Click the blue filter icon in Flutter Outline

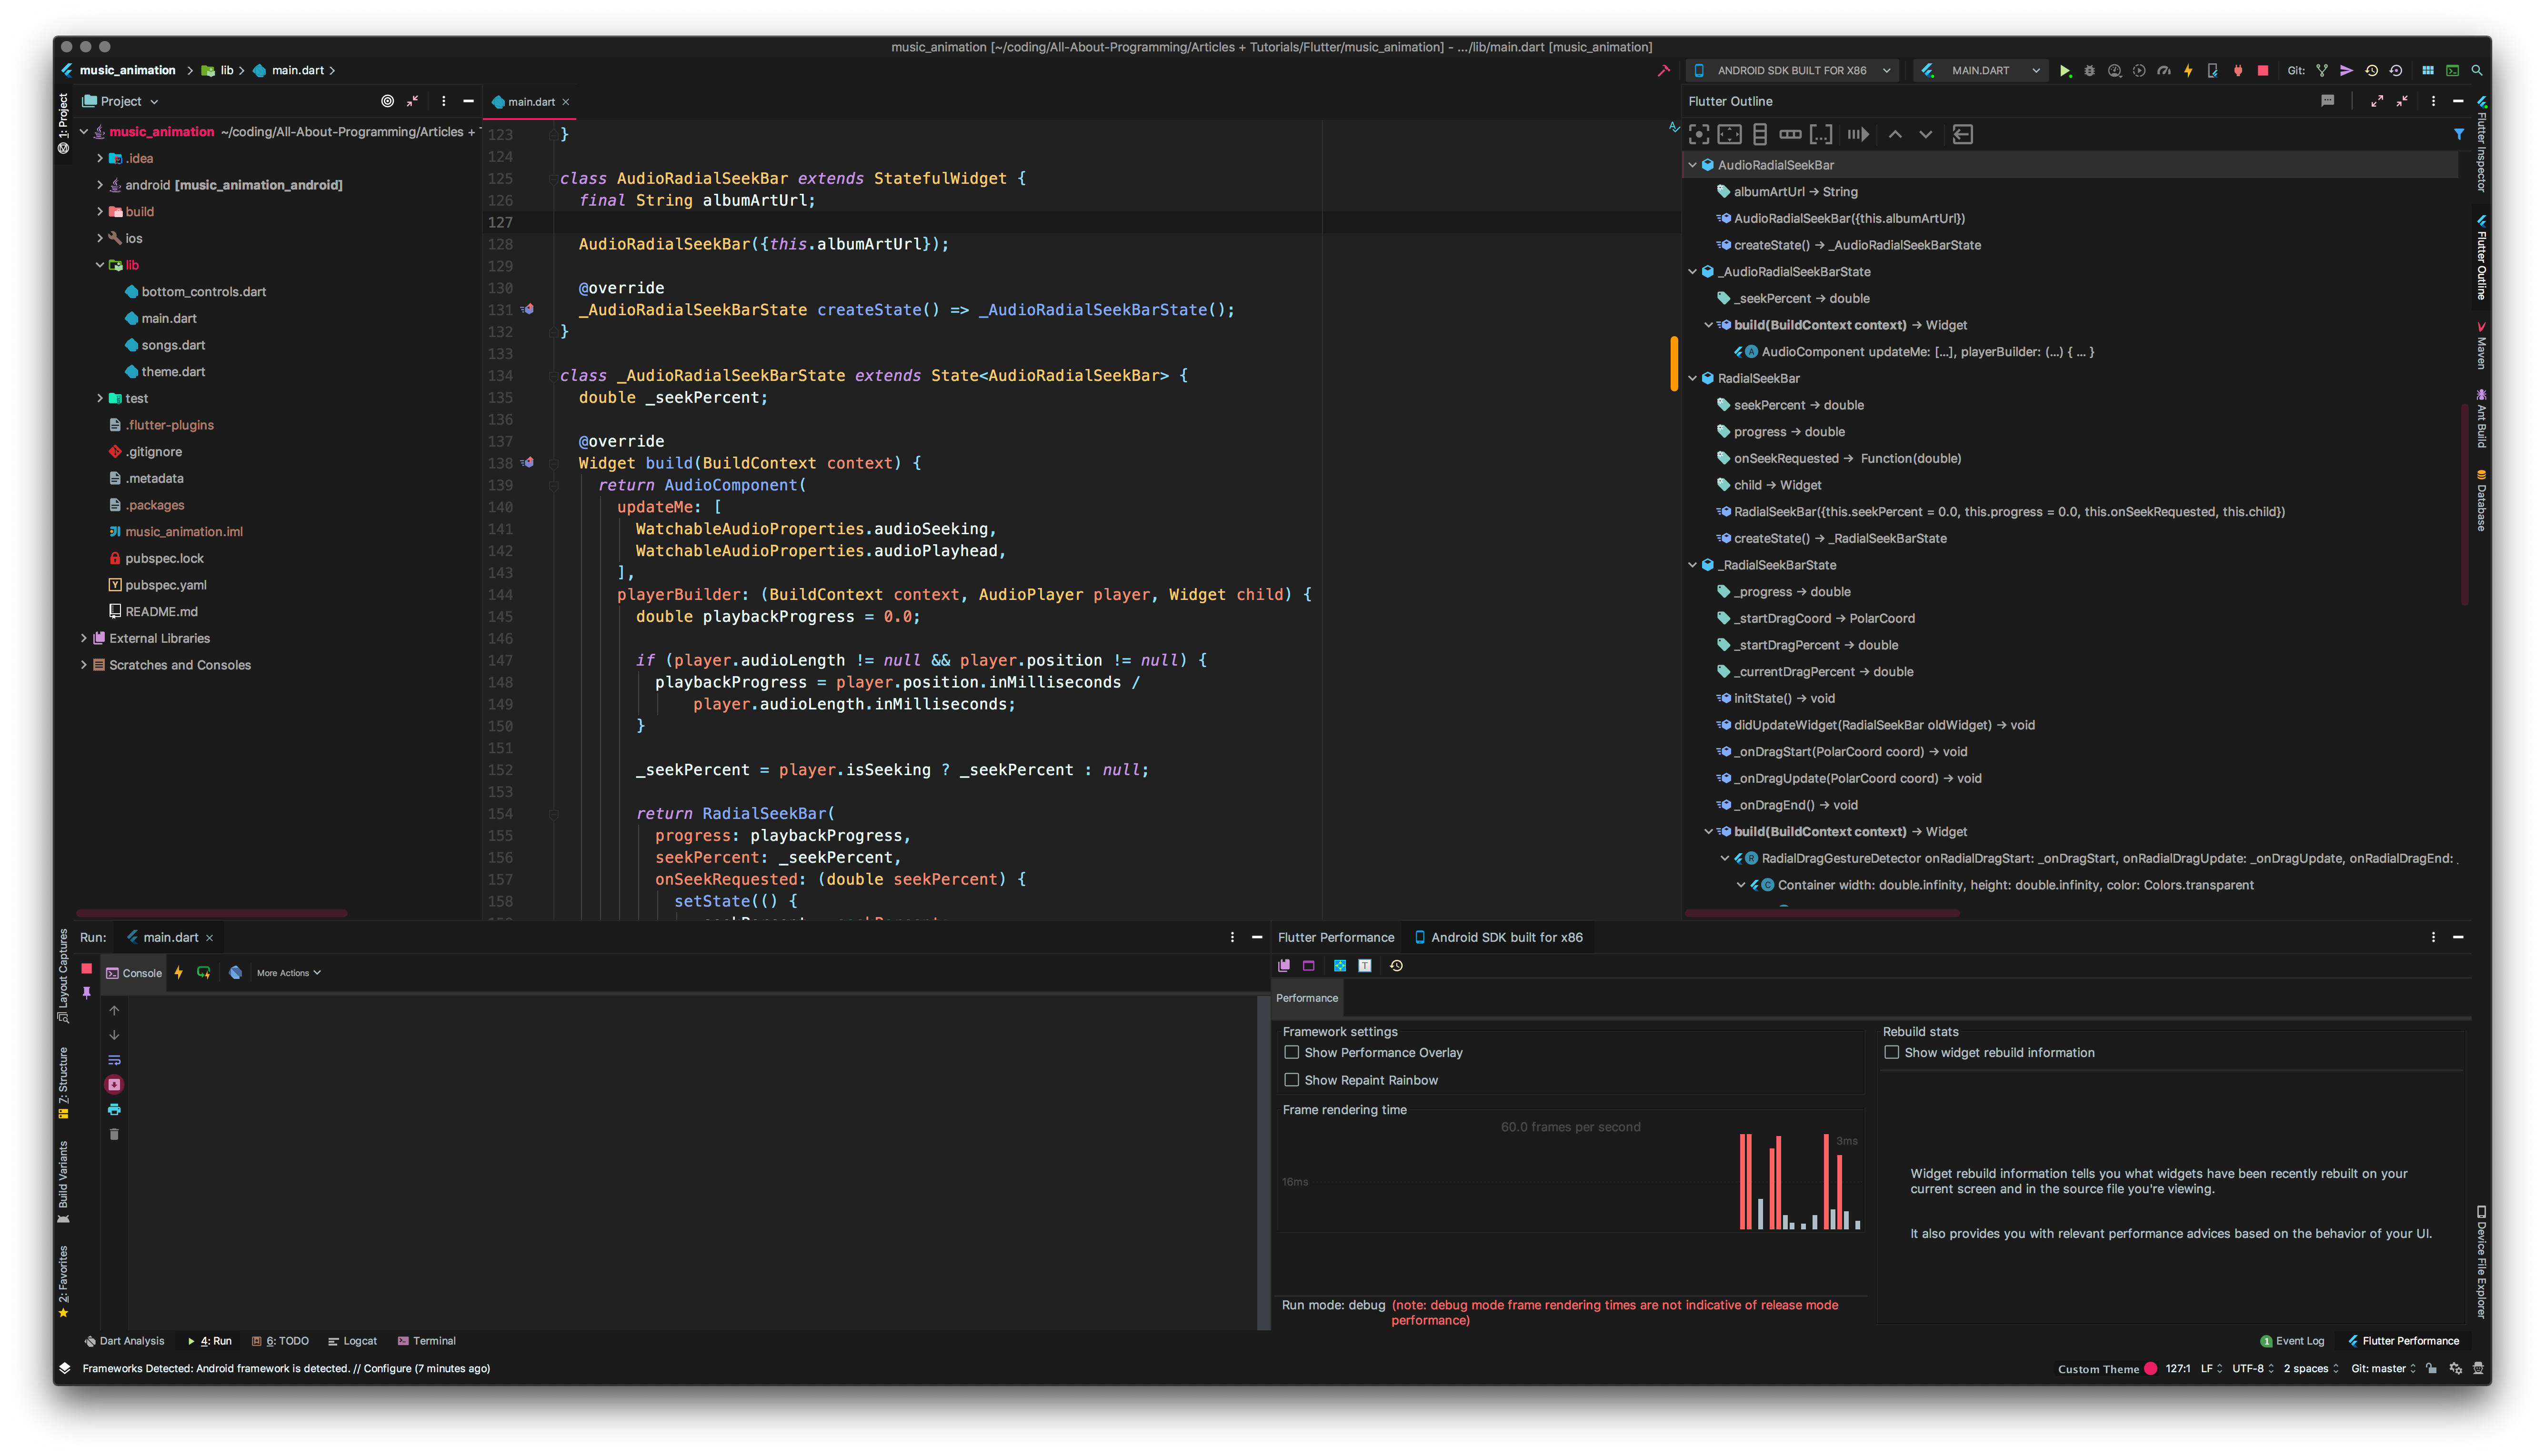(2459, 134)
